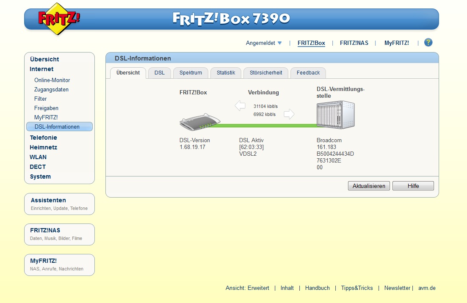This screenshot has height=303, width=467.
Task: Switch to the Übersicht tab
Action: pyautogui.click(x=128, y=73)
